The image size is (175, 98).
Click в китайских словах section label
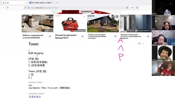36,94
